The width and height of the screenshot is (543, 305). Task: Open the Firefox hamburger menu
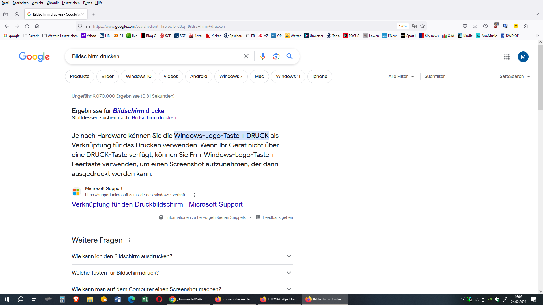(x=536, y=26)
